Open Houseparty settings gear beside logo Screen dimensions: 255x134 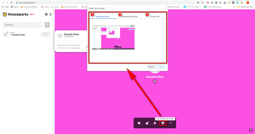46,14
